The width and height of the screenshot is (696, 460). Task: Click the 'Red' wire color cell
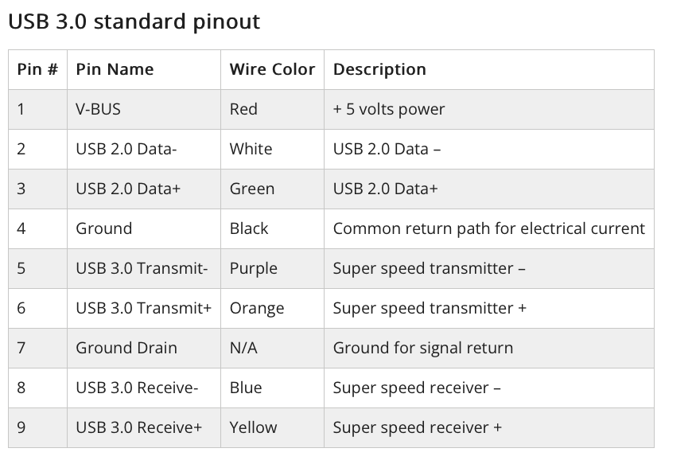[273, 109]
